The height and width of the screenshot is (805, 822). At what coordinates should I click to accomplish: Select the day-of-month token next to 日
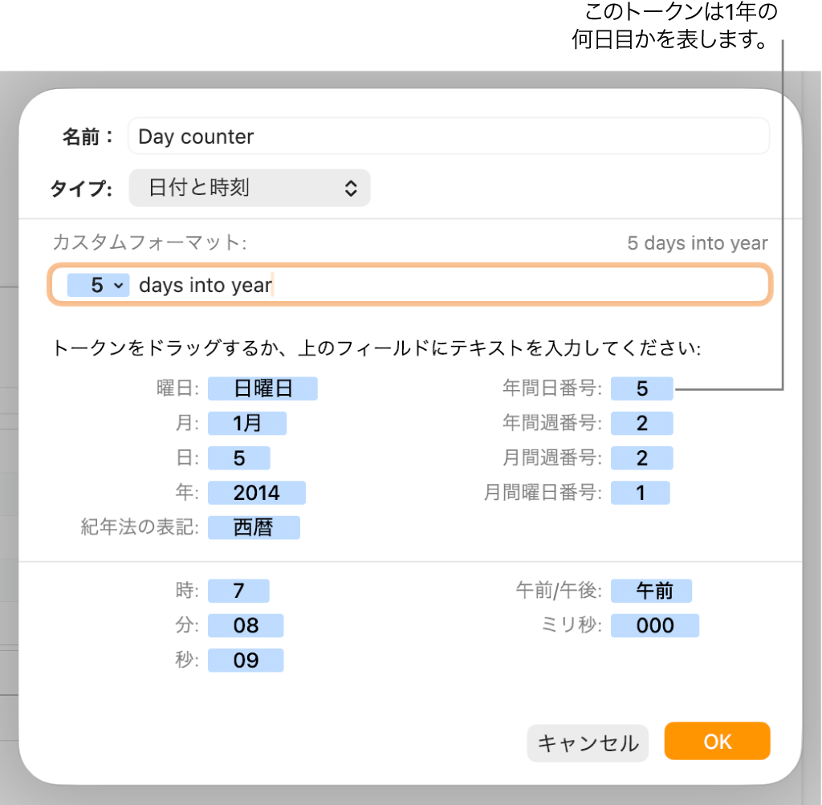click(238, 458)
